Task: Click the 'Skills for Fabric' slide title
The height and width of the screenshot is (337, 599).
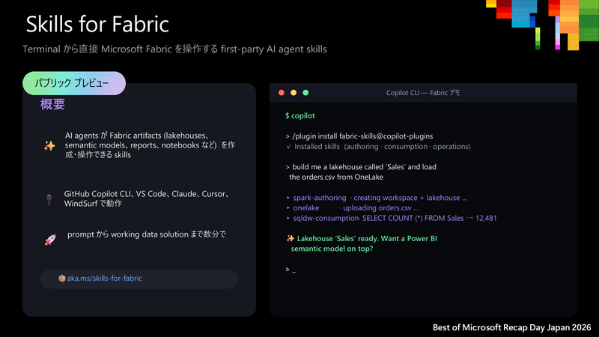Action: tap(97, 24)
